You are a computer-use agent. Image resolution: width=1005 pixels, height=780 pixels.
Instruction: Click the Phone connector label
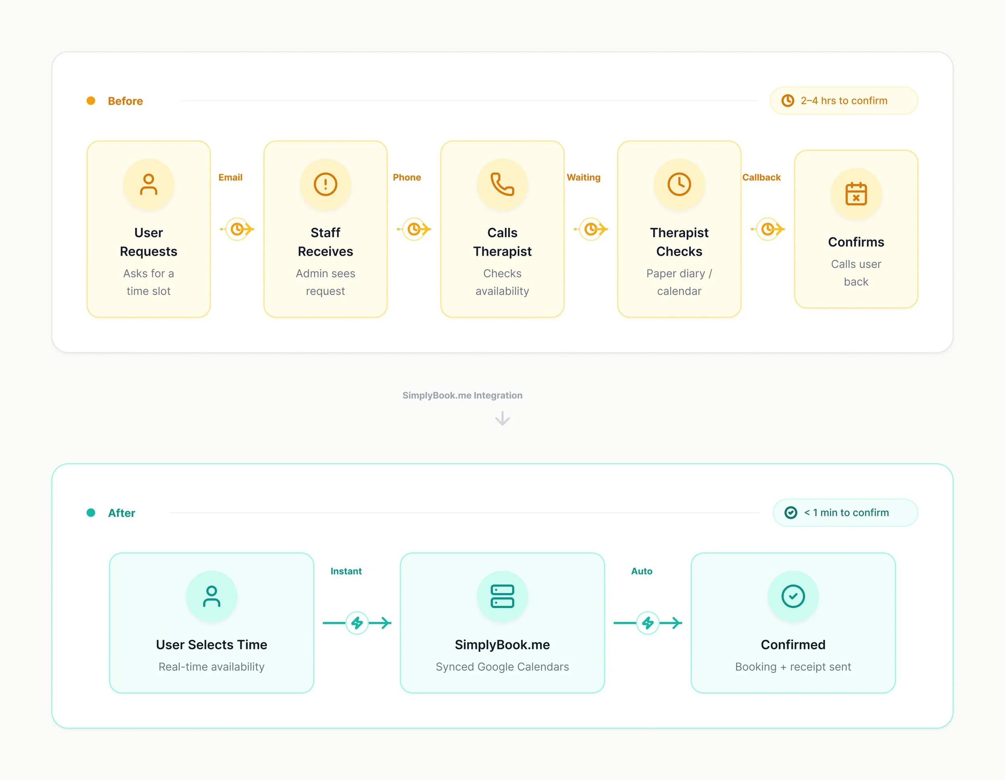(x=406, y=177)
